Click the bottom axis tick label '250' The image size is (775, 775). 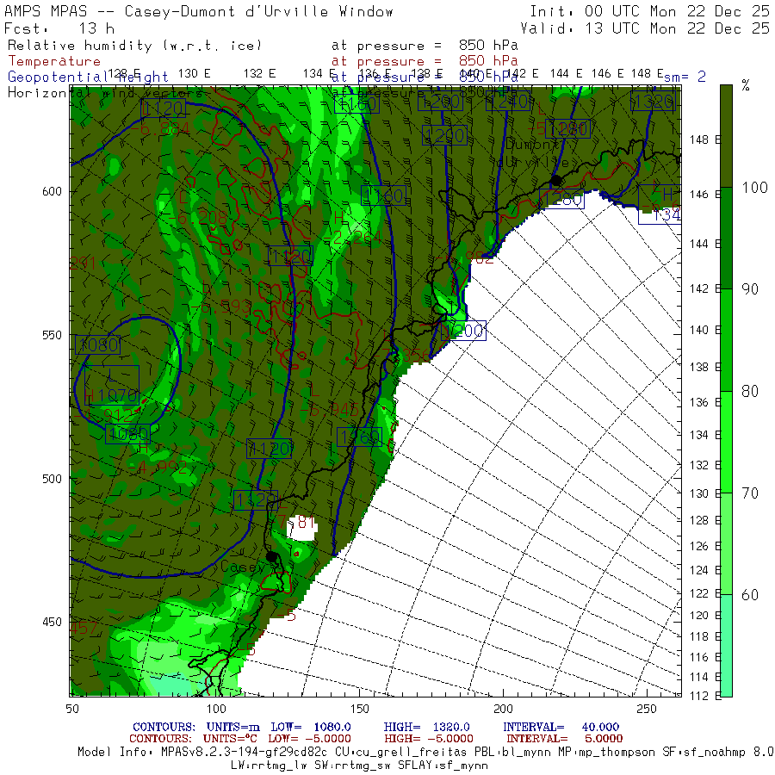[x=647, y=709]
